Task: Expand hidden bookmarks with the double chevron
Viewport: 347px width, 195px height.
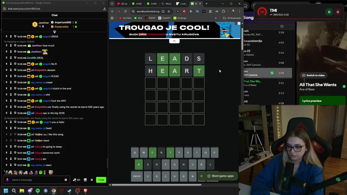Action: pos(216,18)
